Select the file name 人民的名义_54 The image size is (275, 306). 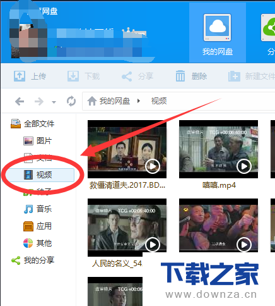[x=117, y=264]
